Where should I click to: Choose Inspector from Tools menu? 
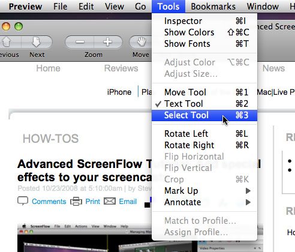point(204,21)
